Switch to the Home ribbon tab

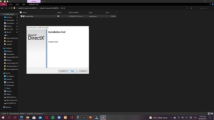(x=10, y=4)
